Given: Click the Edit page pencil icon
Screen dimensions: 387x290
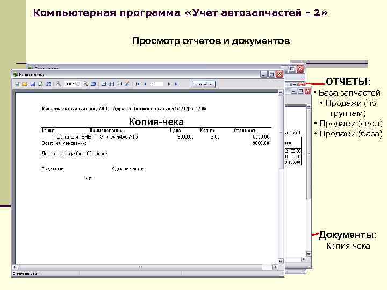Looking at the screenshot, I should [x=127, y=84].
